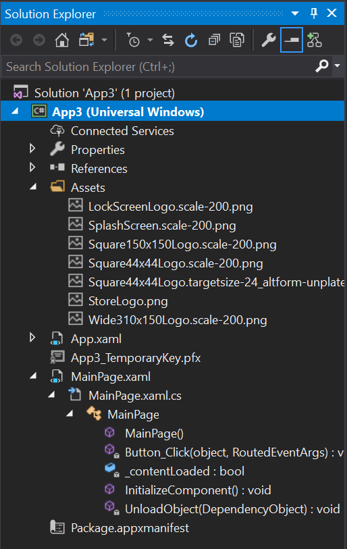The height and width of the screenshot is (549, 347).
Task: View Class Diagram icon
Action: (x=315, y=41)
